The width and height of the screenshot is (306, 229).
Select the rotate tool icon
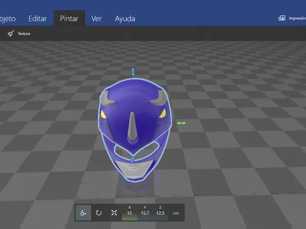coord(98,213)
